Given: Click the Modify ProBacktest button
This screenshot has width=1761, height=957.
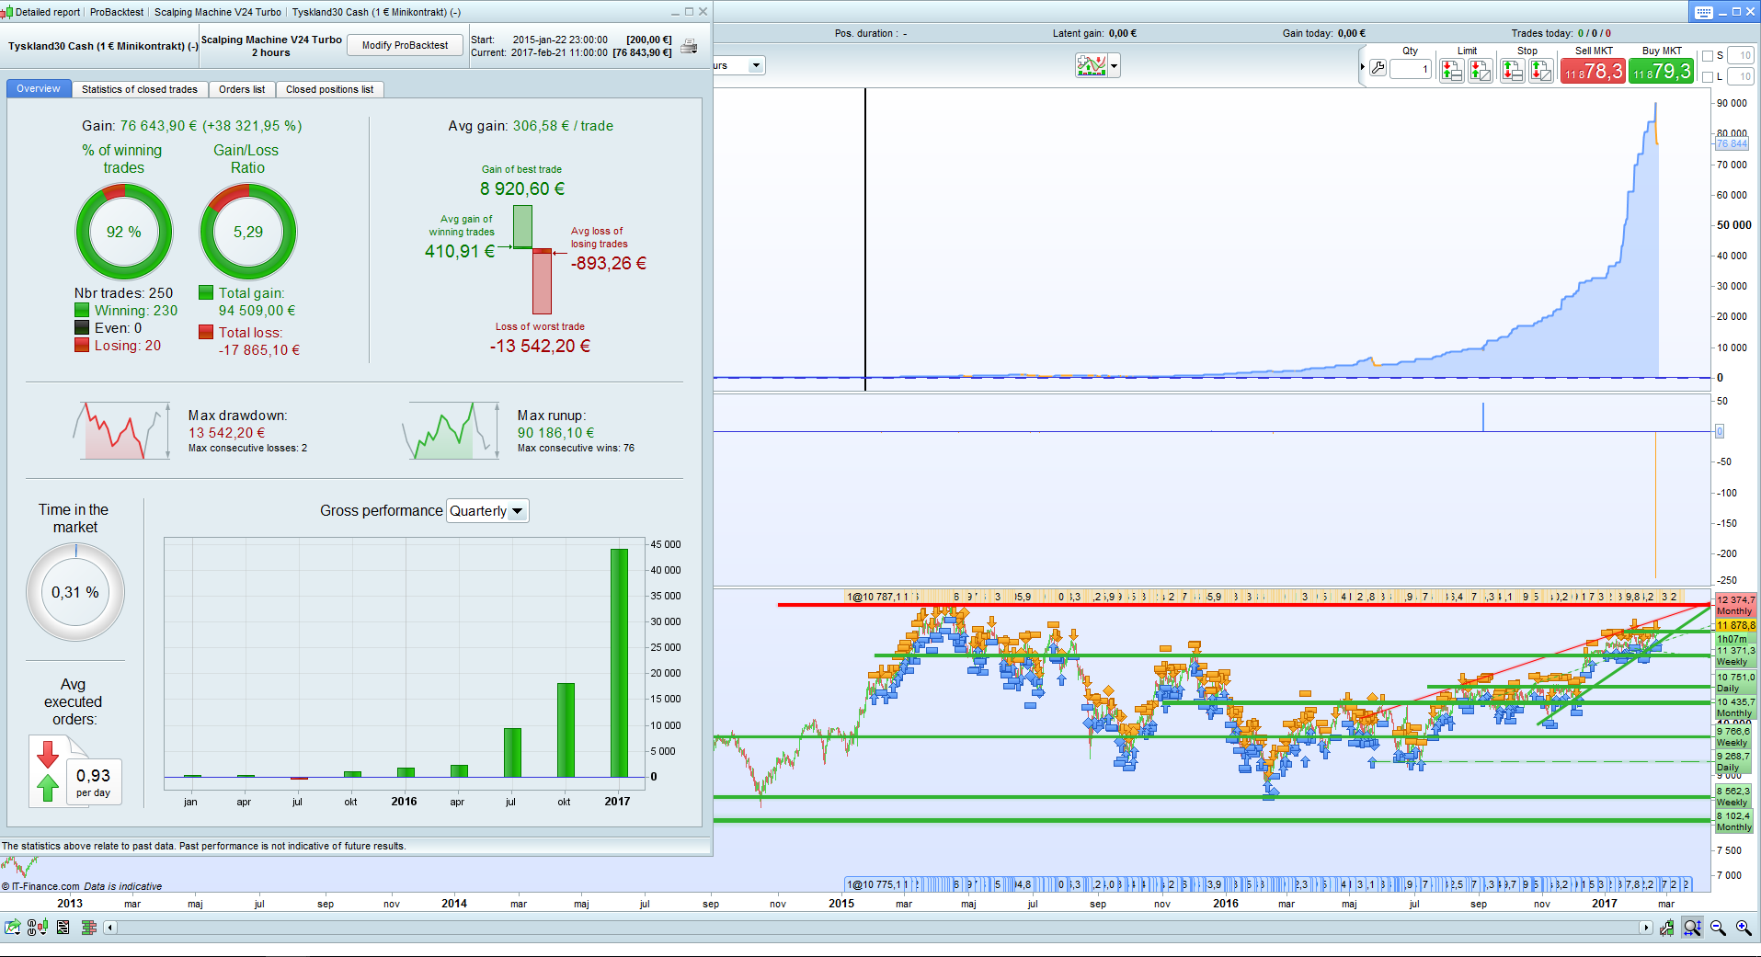Looking at the screenshot, I should [x=405, y=45].
